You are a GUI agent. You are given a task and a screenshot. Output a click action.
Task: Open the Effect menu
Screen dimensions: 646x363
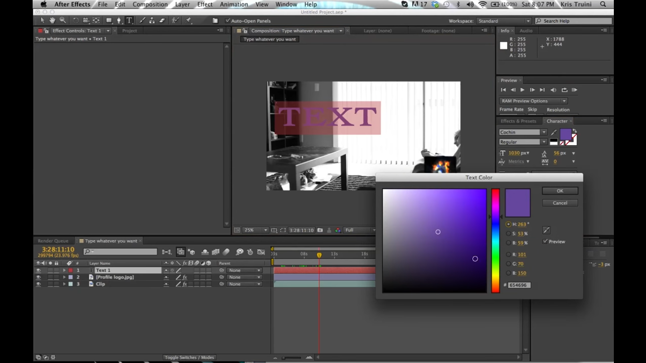click(x=205, y=4)
